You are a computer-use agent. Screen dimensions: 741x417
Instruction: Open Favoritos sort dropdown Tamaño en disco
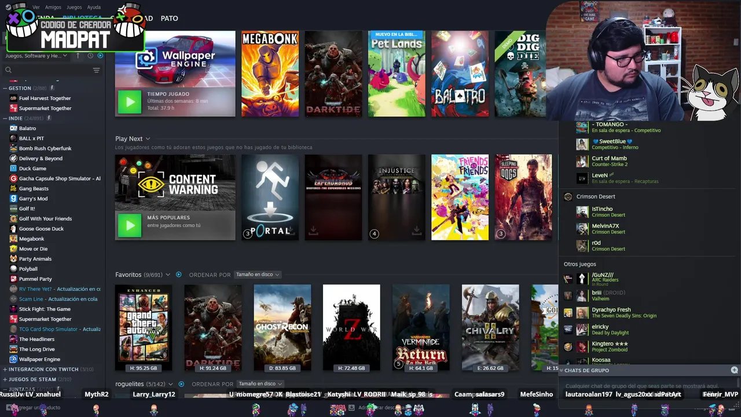[x=257, y=275]
